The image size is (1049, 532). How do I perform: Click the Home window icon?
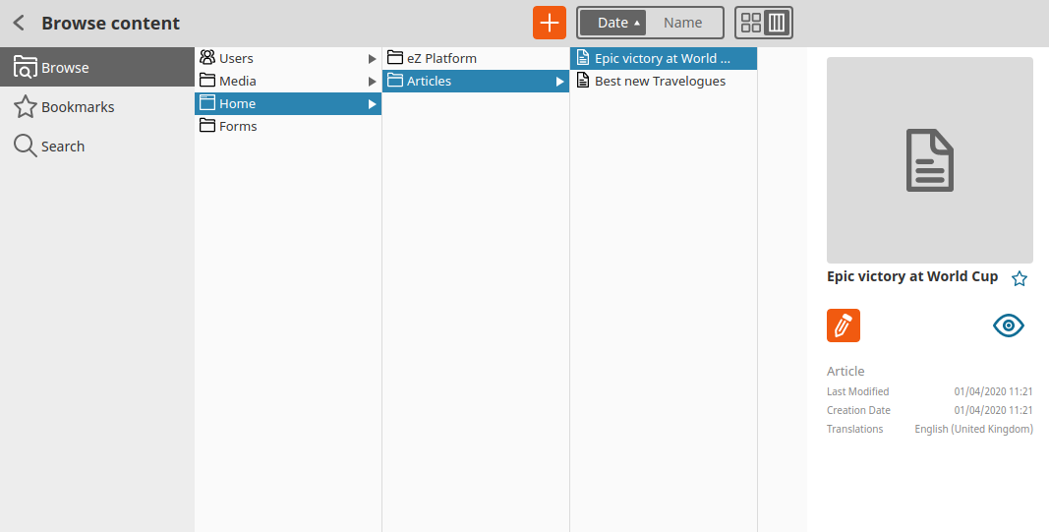click(x=207, y=103)
